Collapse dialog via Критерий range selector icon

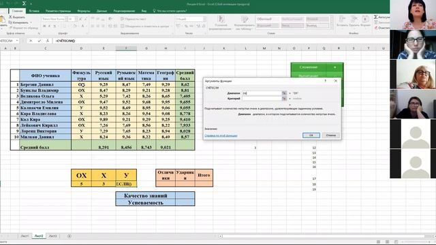pyautogui.click(x=284, y=98)
